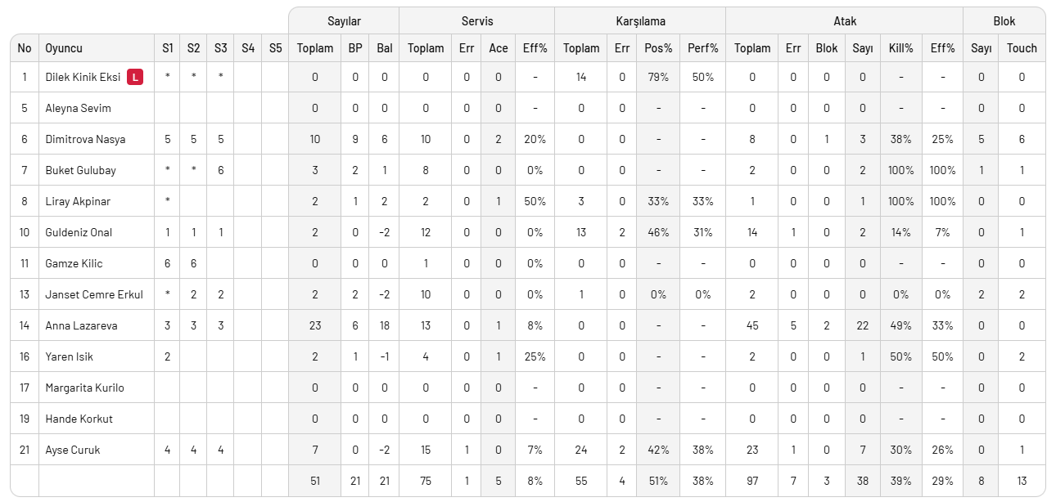Viewport: 1056px width, 502px height.
Task: Select the Karşılama group header
Action: 640,20
